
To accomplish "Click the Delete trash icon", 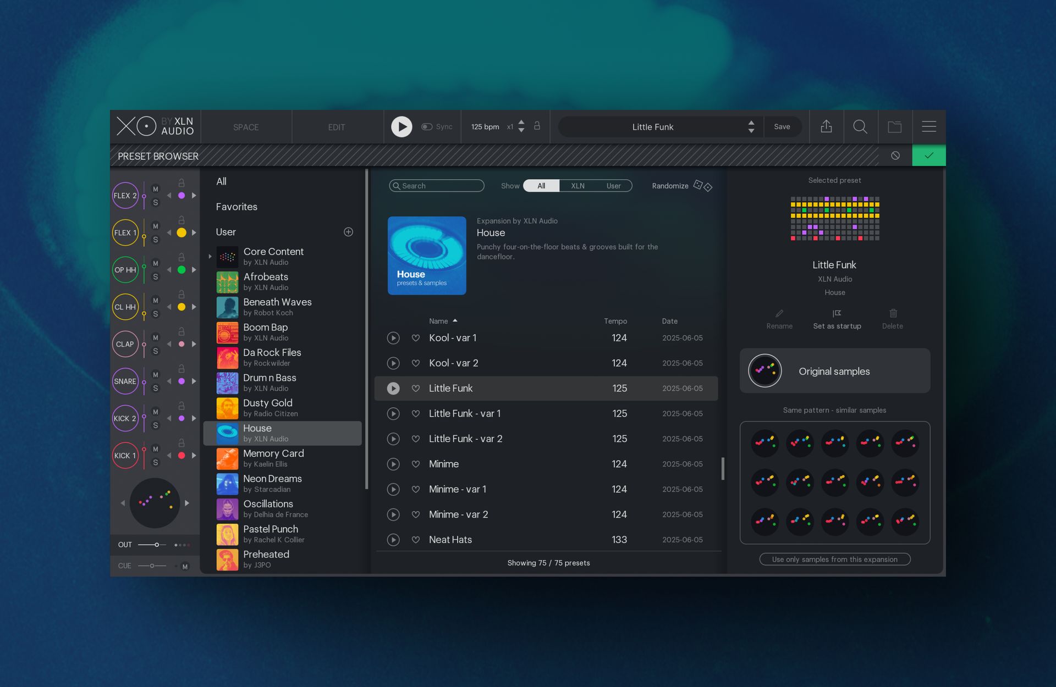I will (x=893, y=313).
